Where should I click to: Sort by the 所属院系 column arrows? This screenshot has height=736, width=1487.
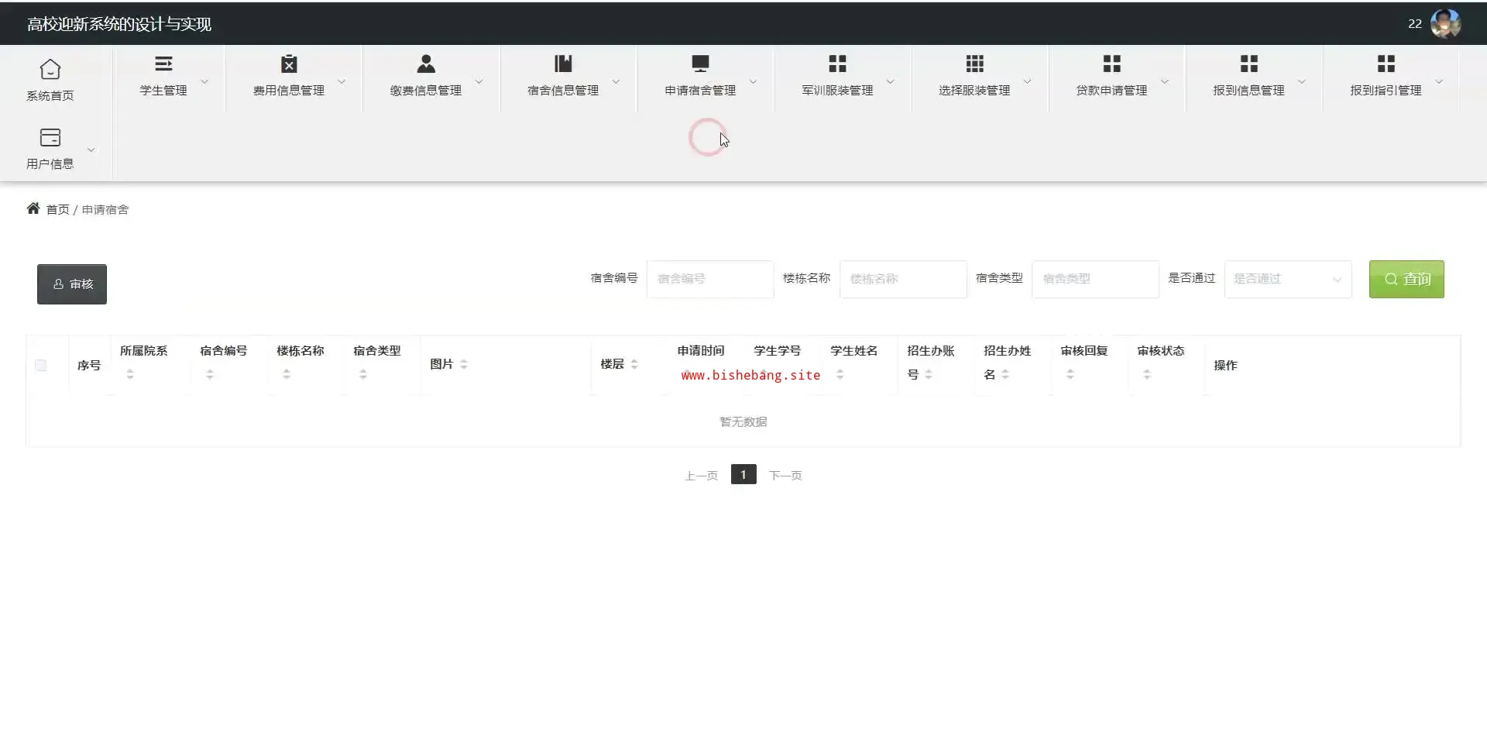[130, 374]
